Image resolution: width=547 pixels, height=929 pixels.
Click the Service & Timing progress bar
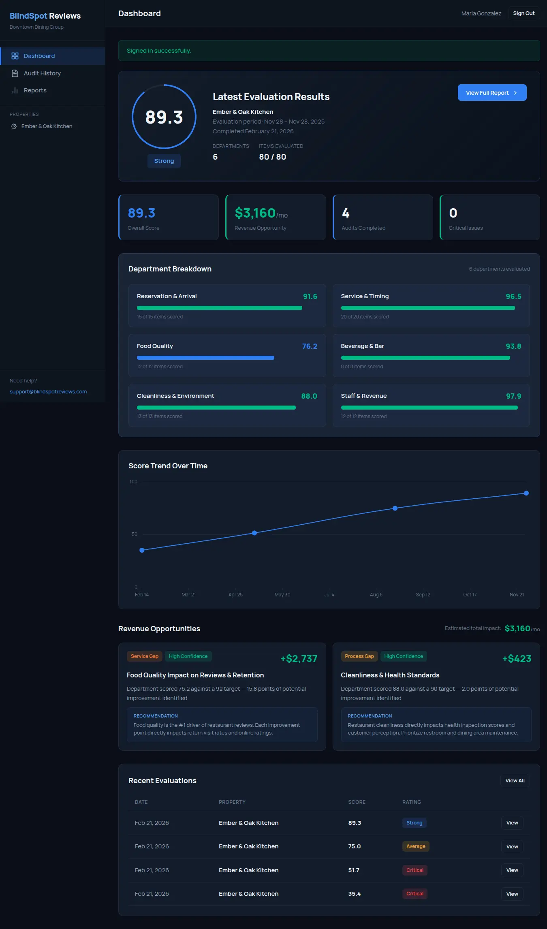[428, 308]
